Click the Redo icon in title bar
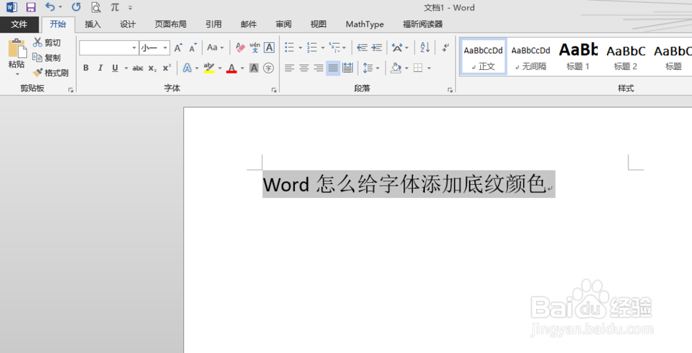The width and height of the screenshot is (692, 353). click(76, 7)
